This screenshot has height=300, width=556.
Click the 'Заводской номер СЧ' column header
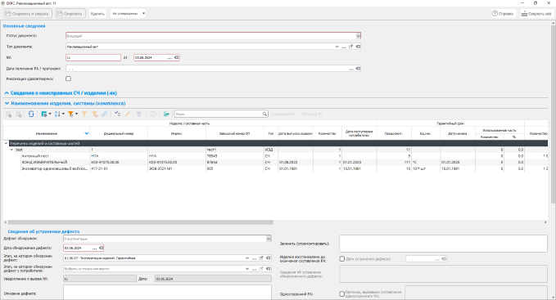[234, 133]
